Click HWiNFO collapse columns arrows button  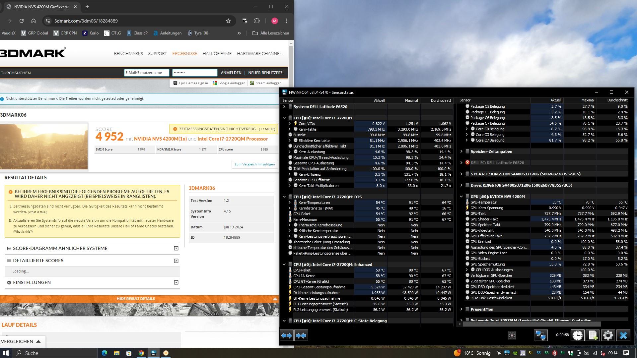301,335
